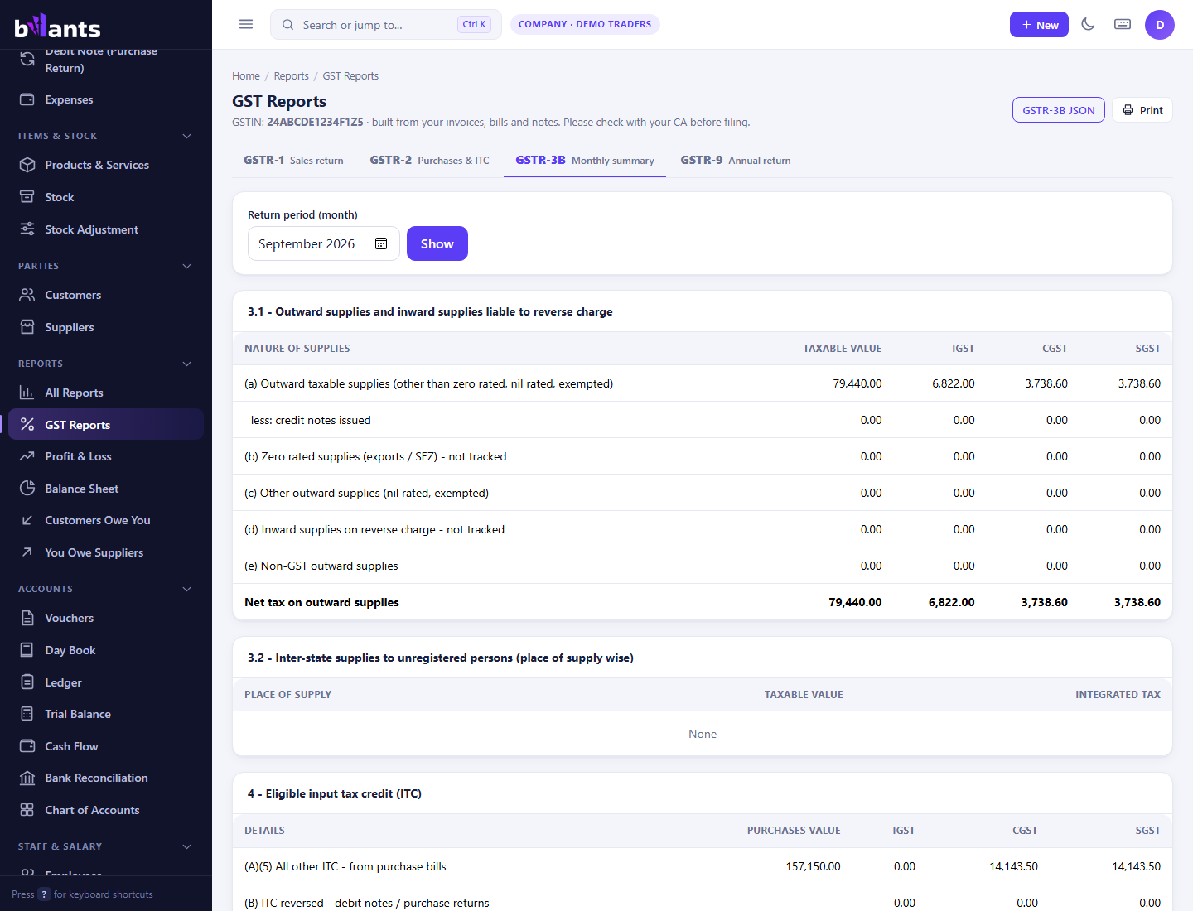Click the Chart of Accounts grid icon

(27, 810)
